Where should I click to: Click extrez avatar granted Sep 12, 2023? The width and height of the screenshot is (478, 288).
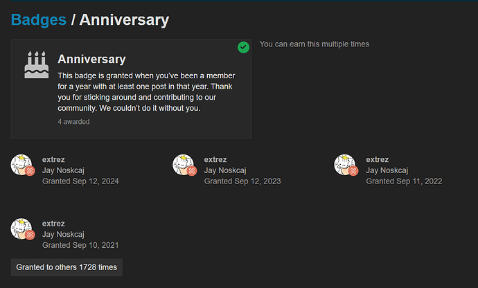[x=183, y=164]
